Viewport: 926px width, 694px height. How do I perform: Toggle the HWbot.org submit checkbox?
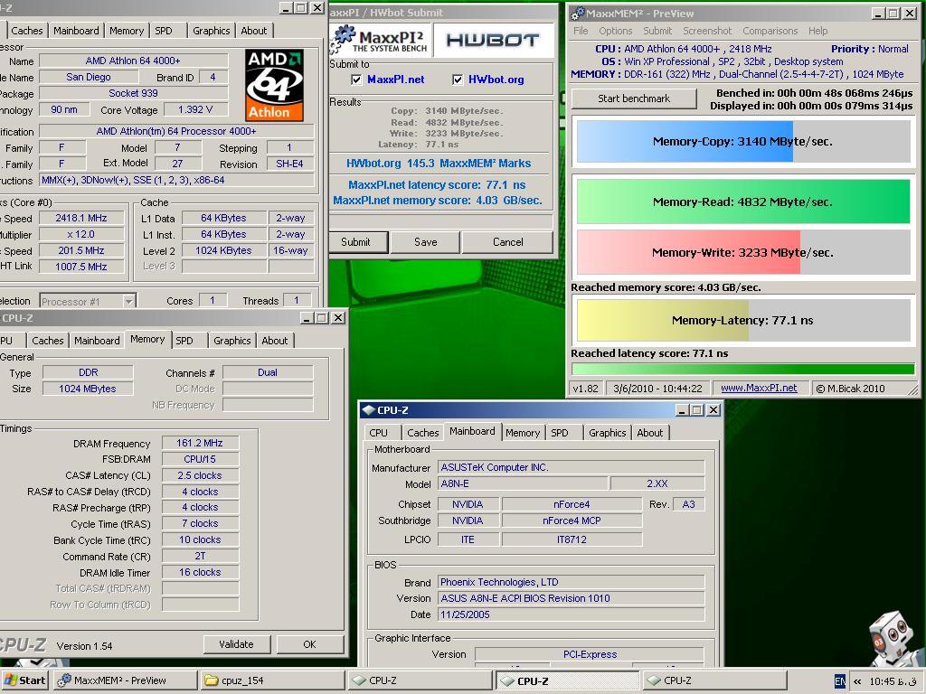pos(457,80)
